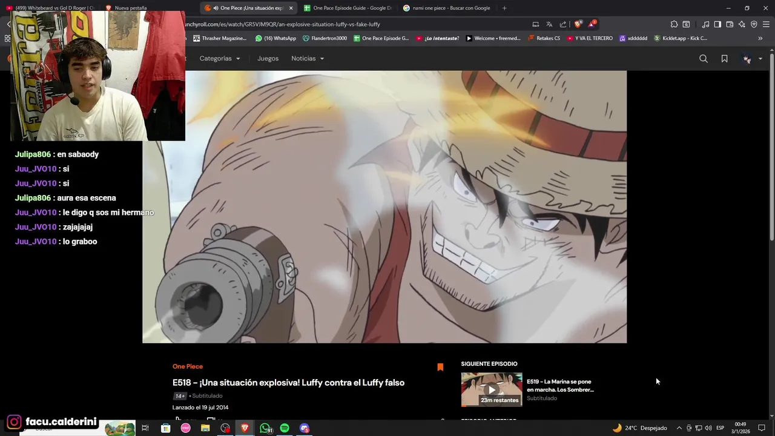
Task: Open Windows notification center icon
Action: (762, 428)
